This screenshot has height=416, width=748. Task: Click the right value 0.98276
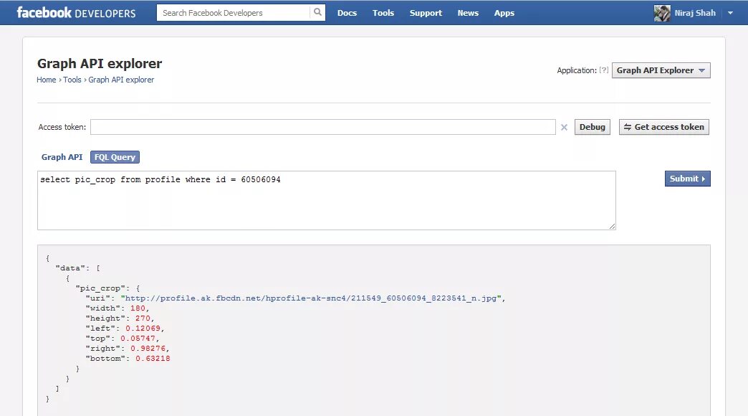(148, 348)
